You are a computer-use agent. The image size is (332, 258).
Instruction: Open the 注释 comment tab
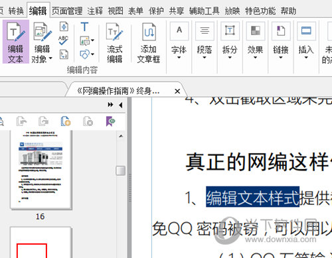[x=95, y=11]
